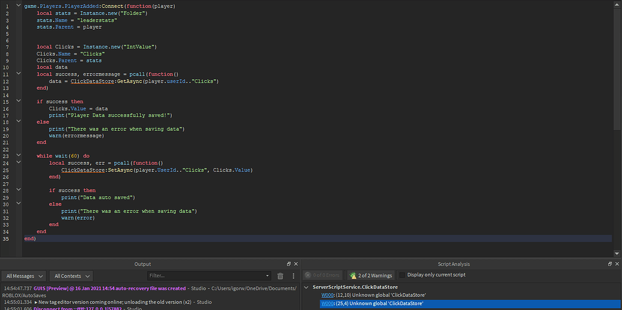Collapse the else block at line 18
This screenshot has width=622, height=310.
(18, 122)
